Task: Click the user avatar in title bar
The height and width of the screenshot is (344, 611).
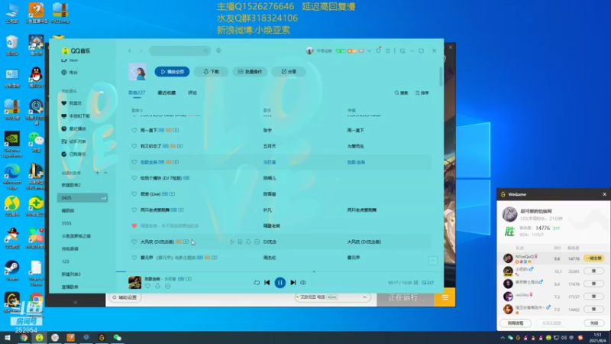Action: click(310, 50)
